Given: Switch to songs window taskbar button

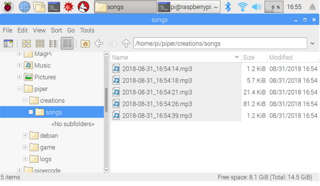Looking at the screenshot, I should coord(125,7).
